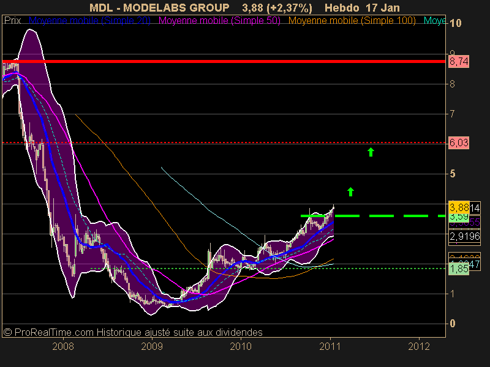Viewport: 490px width, 367px height.
Task: Click the MDL - MODELABS GROUP chart title
Action: point(159,7)
